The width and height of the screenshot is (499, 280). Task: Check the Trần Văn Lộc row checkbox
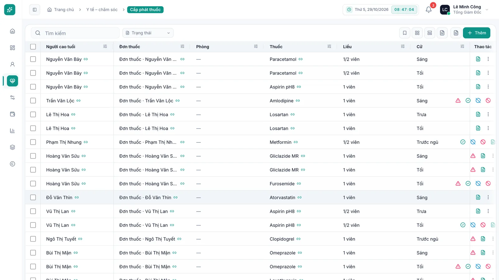(33, 100)
